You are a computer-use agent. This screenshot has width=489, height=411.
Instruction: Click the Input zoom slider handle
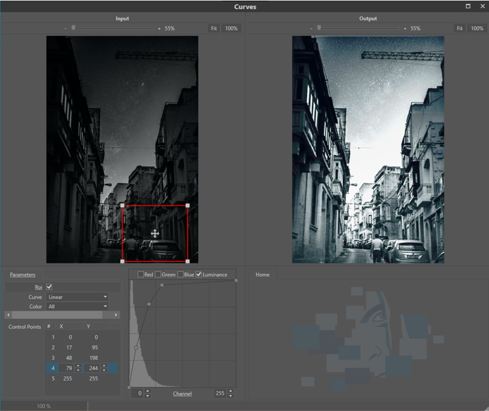[74, 28]
